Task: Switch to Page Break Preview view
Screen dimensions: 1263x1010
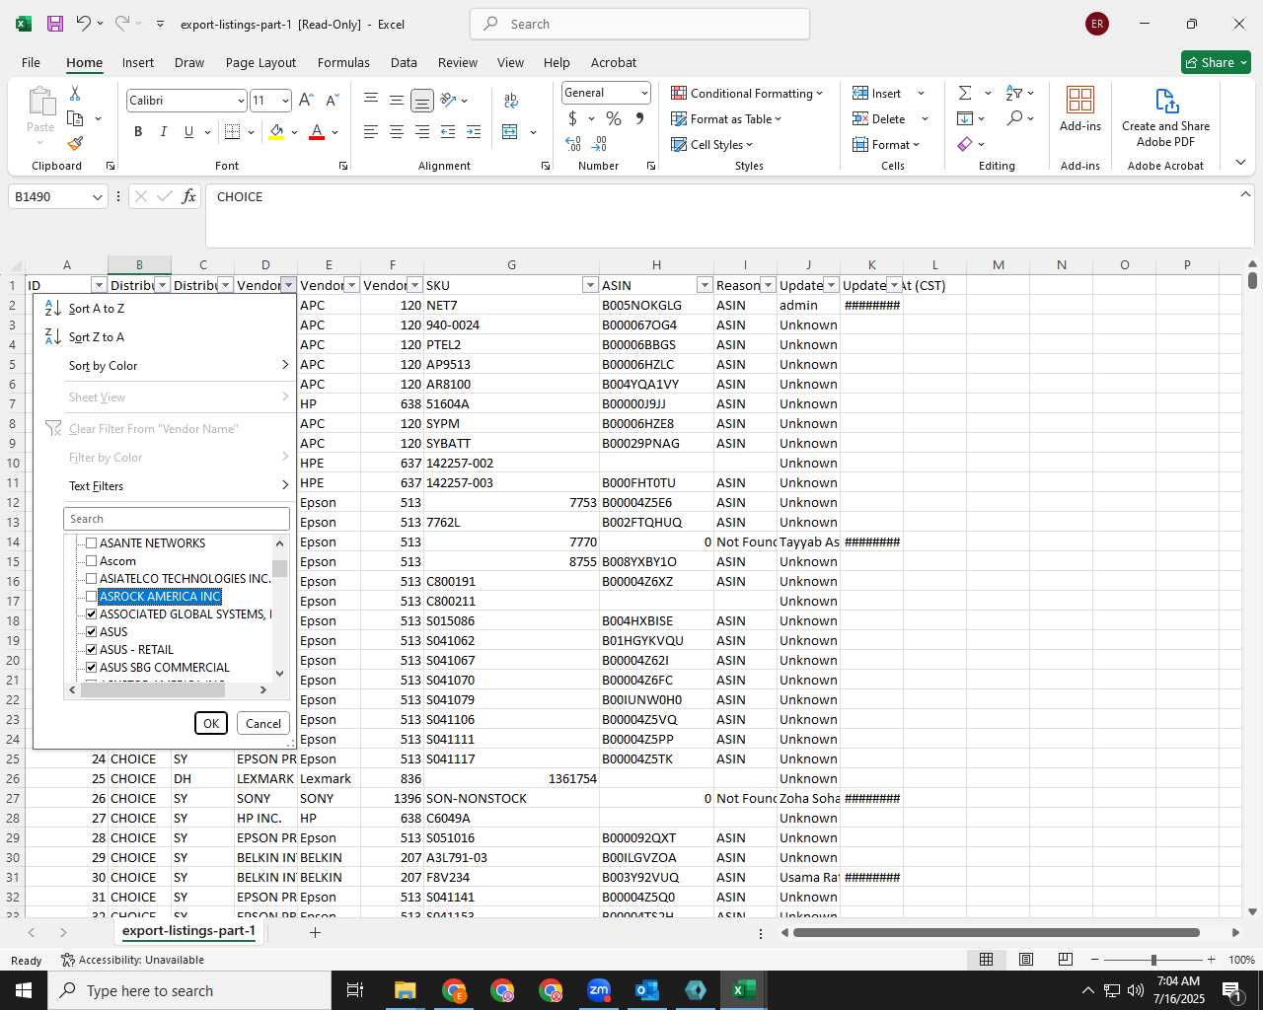Action: point(1066,960)
